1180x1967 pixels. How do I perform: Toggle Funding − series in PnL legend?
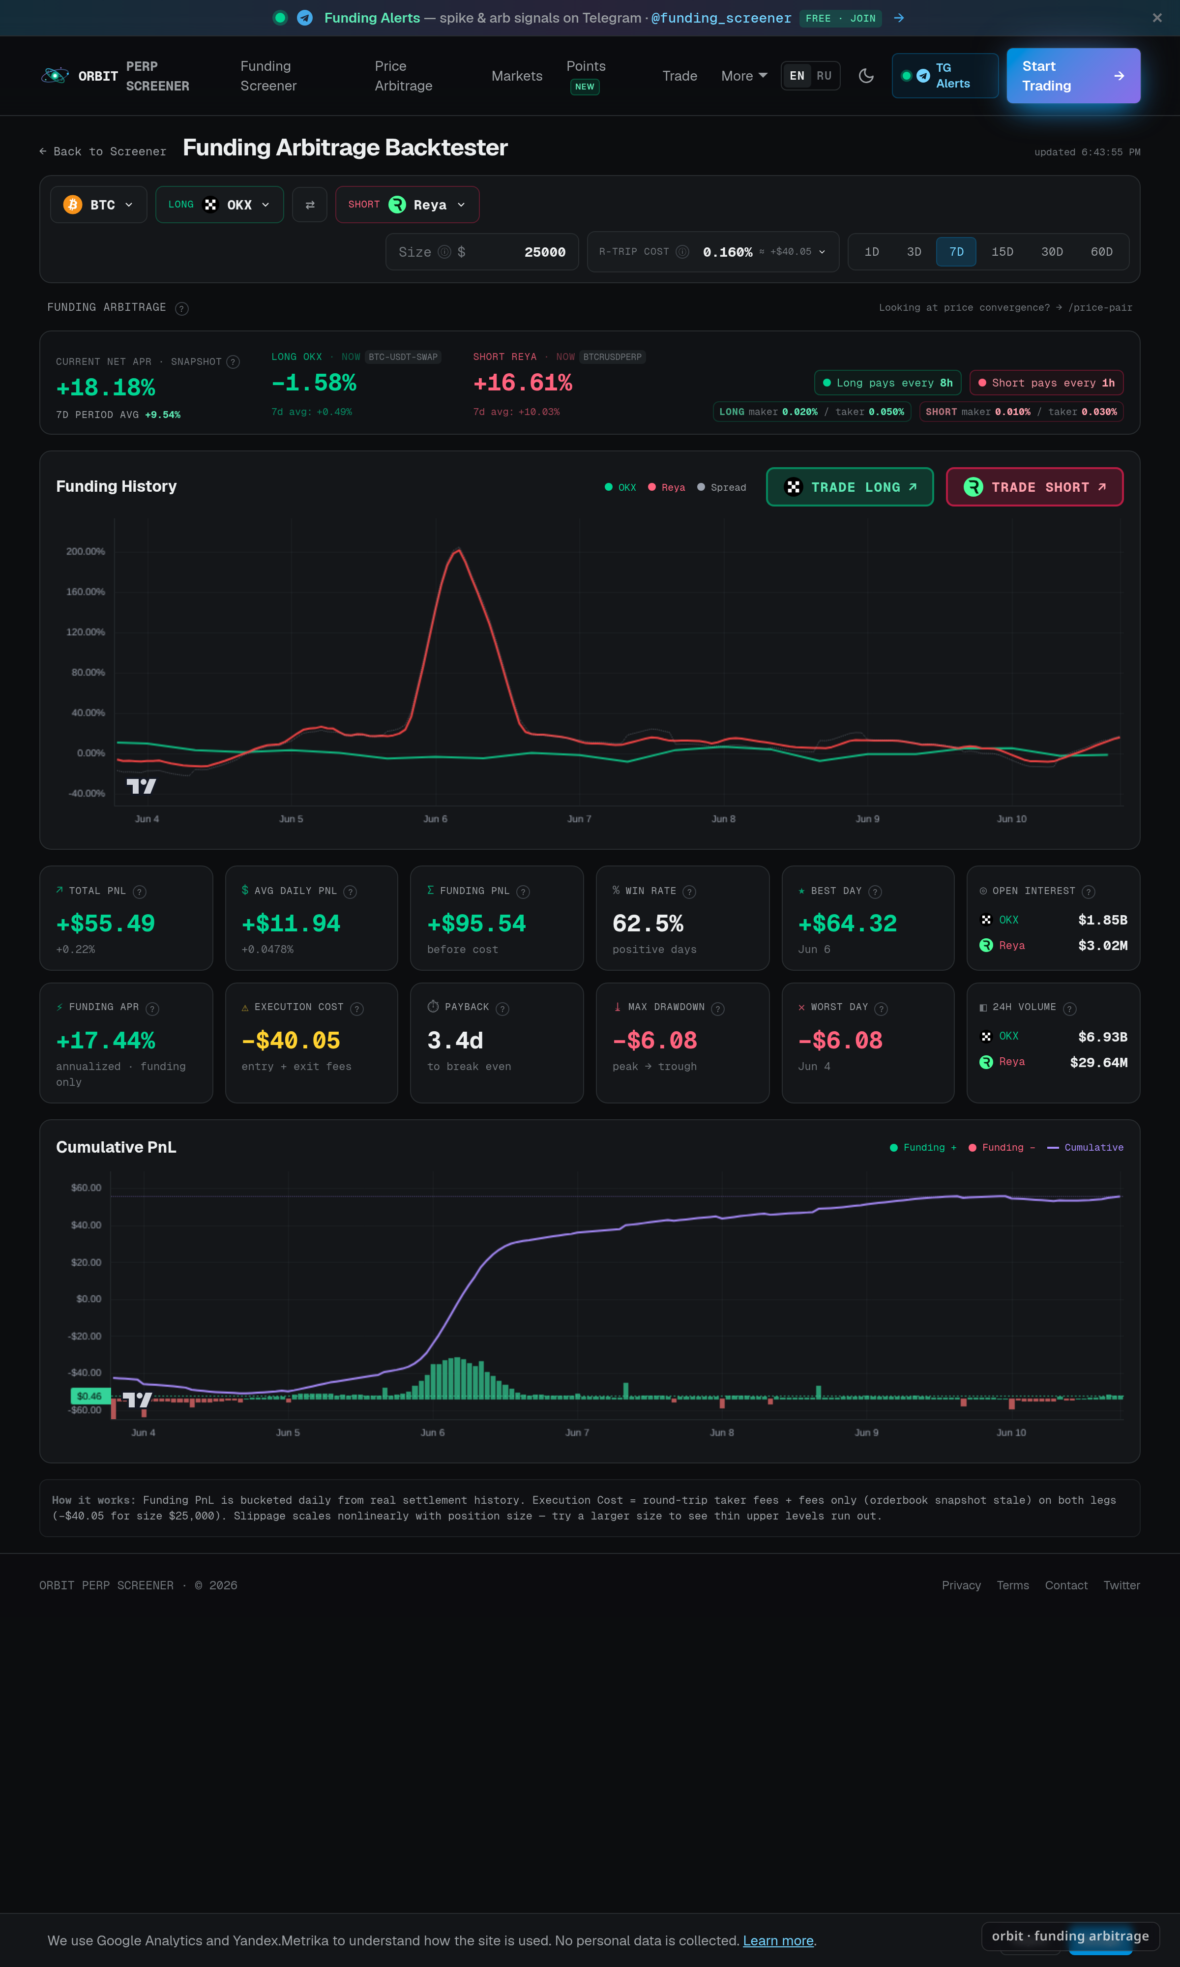point(1002,1147)
